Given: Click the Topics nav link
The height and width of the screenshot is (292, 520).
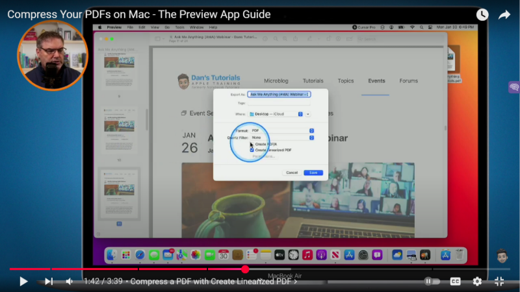Looking at the screenshot, I should pos(346,80).
